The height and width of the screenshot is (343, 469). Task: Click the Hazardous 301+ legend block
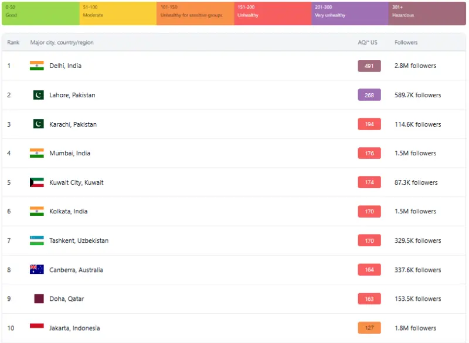(427, 13)
